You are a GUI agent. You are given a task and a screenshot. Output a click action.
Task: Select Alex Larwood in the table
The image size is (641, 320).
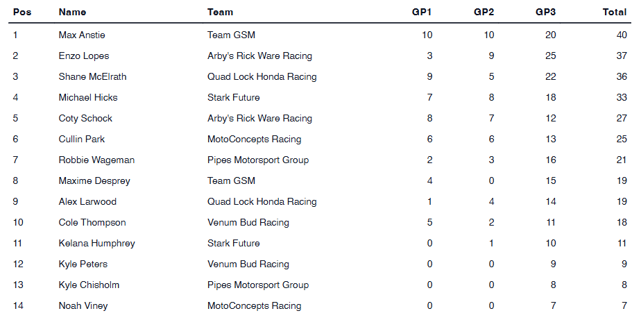(87, 201)
